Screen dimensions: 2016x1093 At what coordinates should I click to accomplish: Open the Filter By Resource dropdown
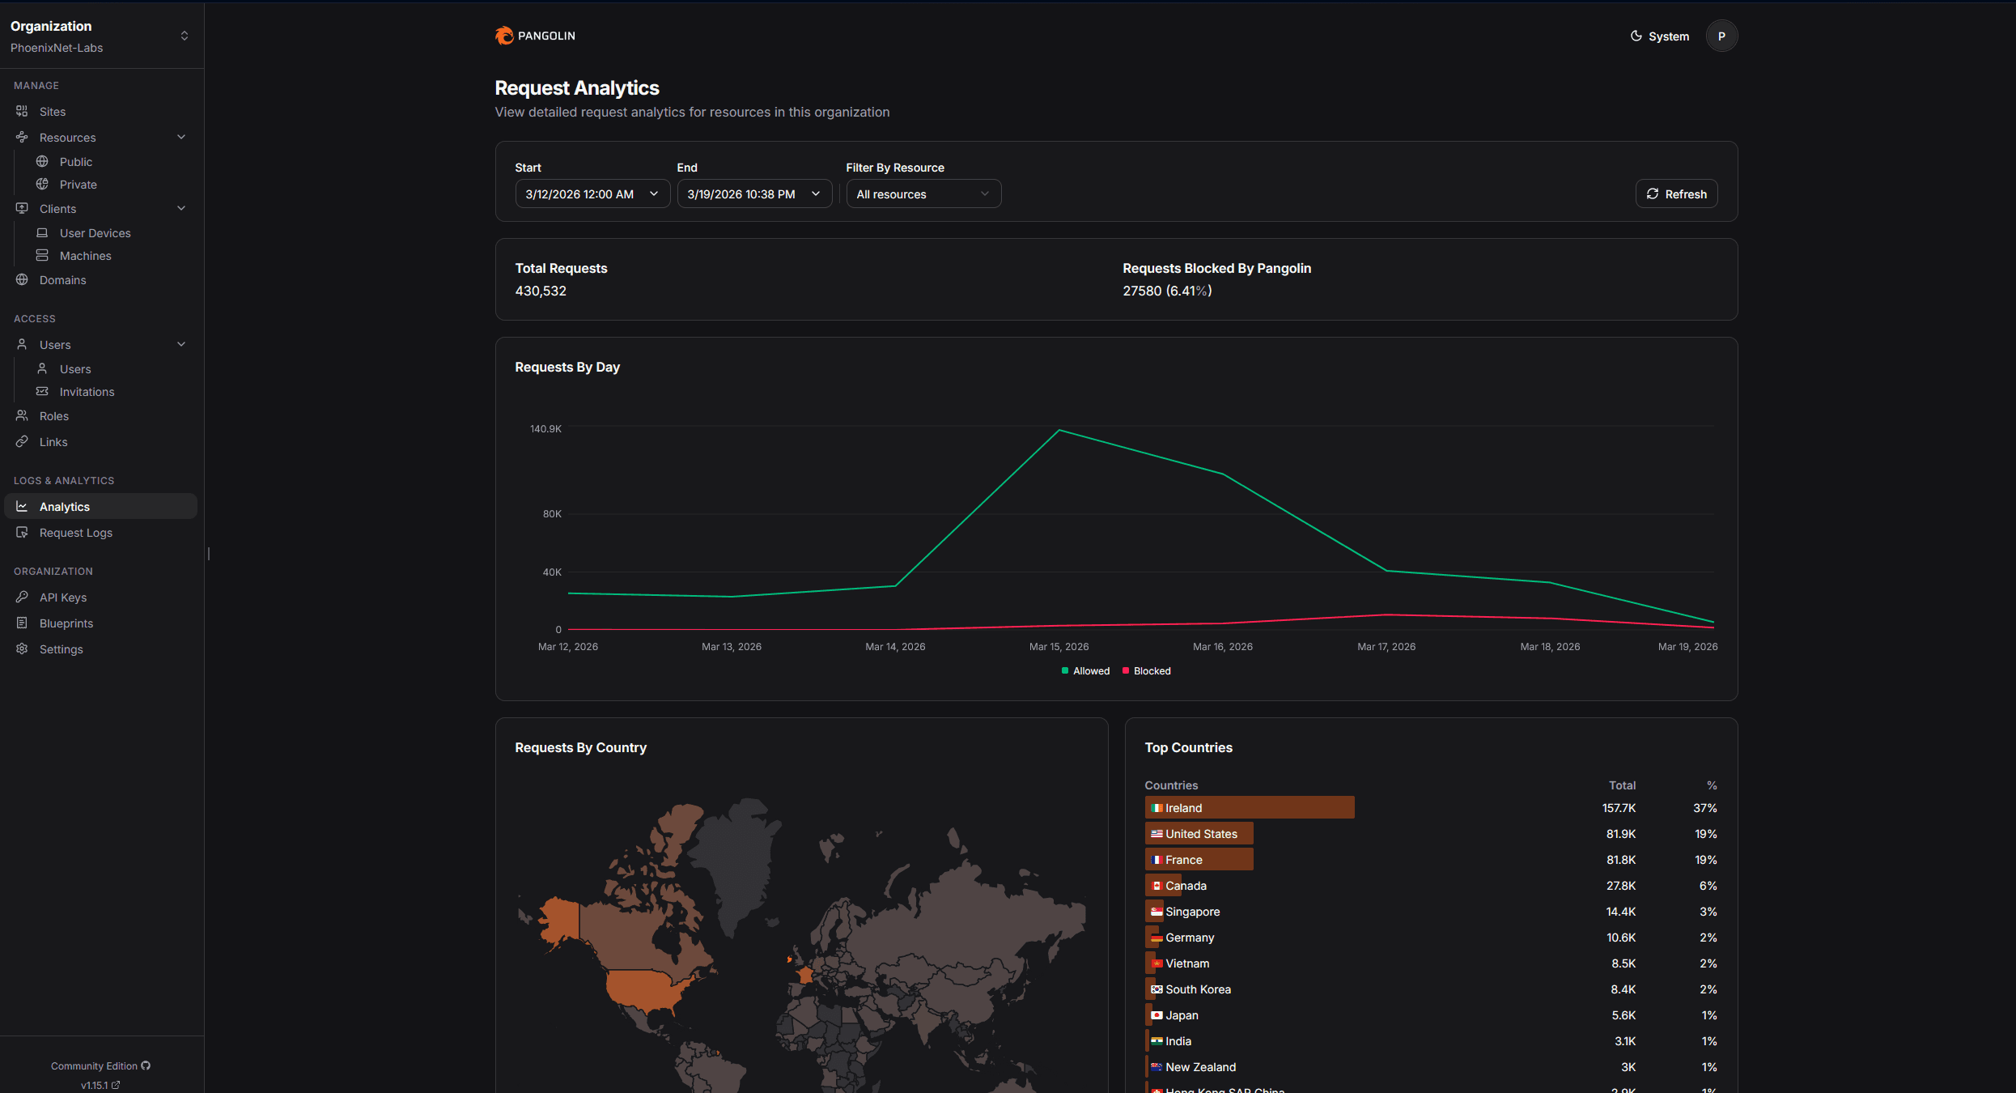923,194
